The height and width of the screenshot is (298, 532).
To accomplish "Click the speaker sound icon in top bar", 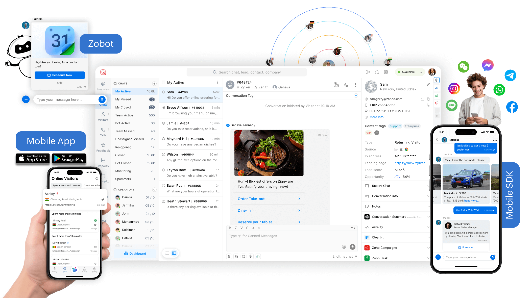I will pyautogui.click(x=367, y=72).
